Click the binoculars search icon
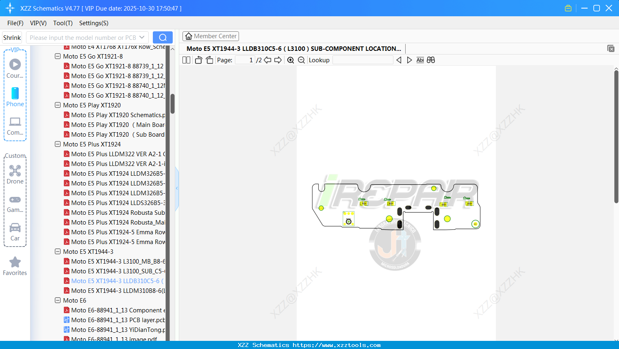 click(x=431, y=60)
